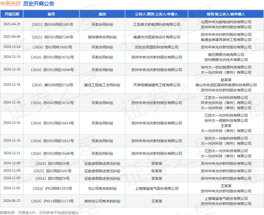The height and width of the screenshot is (215, 264).
Task: Select the 开庭日期 column header
Action: [x=12, y=14]
